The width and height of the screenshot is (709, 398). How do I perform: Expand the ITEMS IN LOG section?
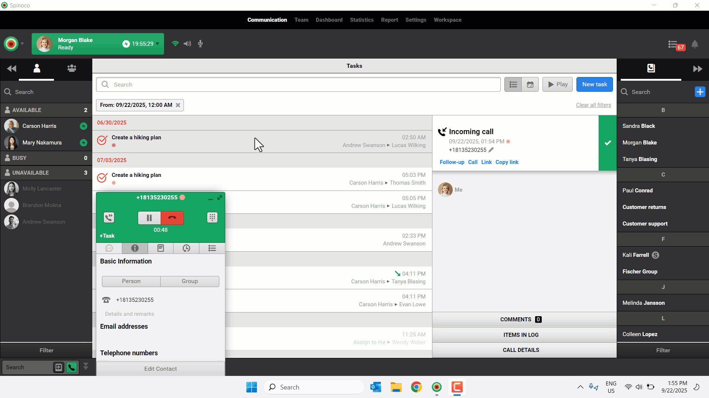[521, 335]
